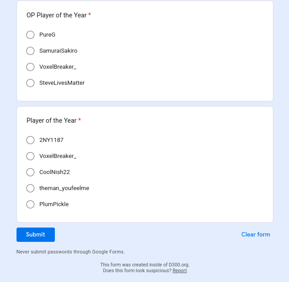
Task: Select the CoolNish22 radio button
Action: [30, 172]
